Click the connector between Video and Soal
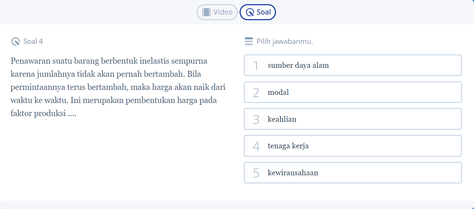 point(239,12)
